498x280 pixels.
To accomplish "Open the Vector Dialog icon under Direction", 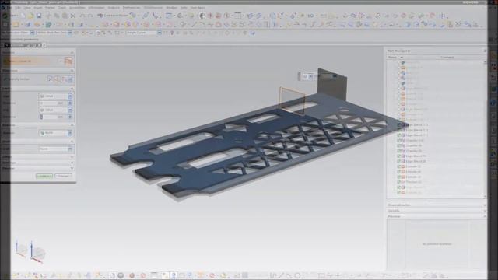I will [57, 79].
